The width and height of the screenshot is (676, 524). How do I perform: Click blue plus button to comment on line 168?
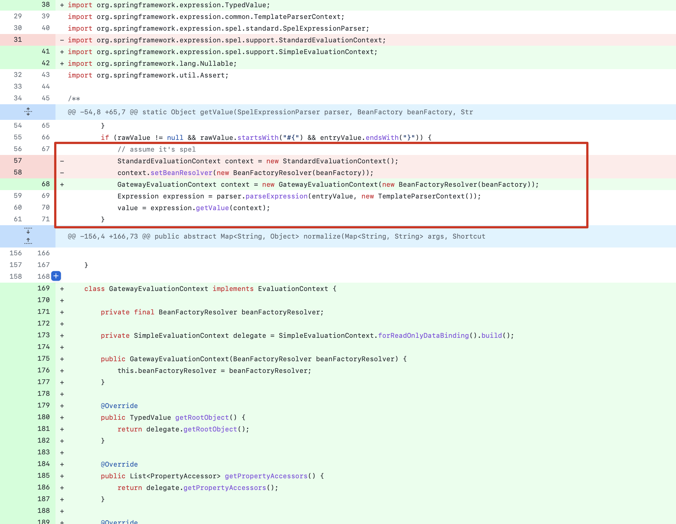[56, 276]
